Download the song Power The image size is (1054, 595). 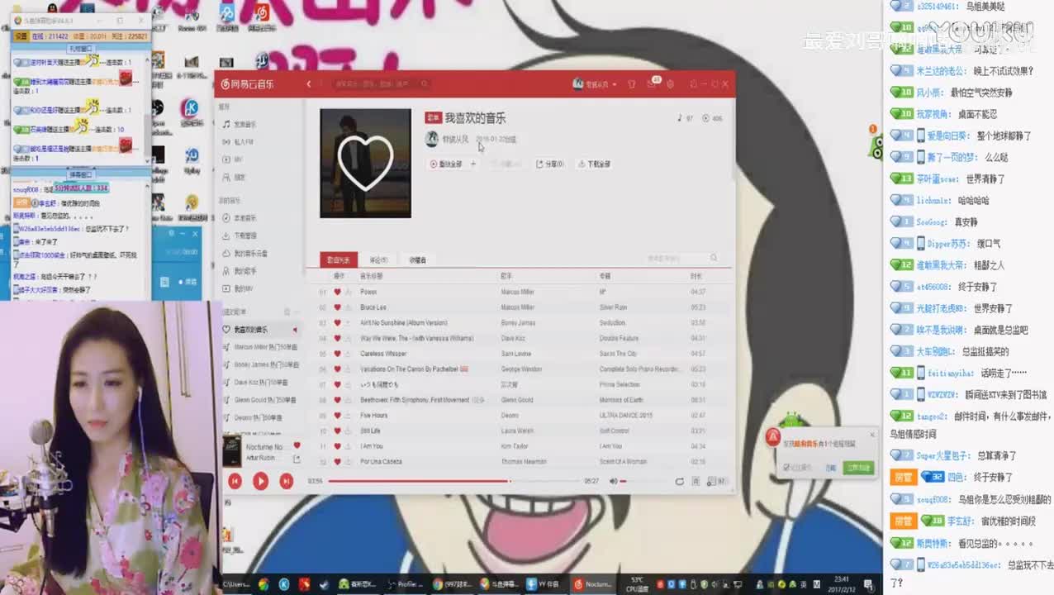[x=348, y=292]
